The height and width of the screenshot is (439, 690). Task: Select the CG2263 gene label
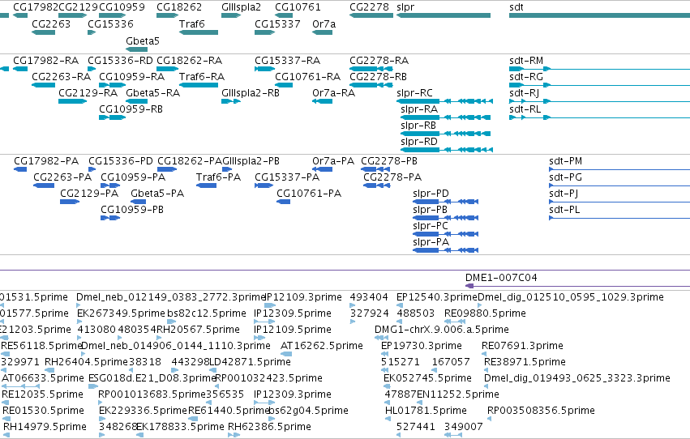pyautogui.click(x=51, y=23)
